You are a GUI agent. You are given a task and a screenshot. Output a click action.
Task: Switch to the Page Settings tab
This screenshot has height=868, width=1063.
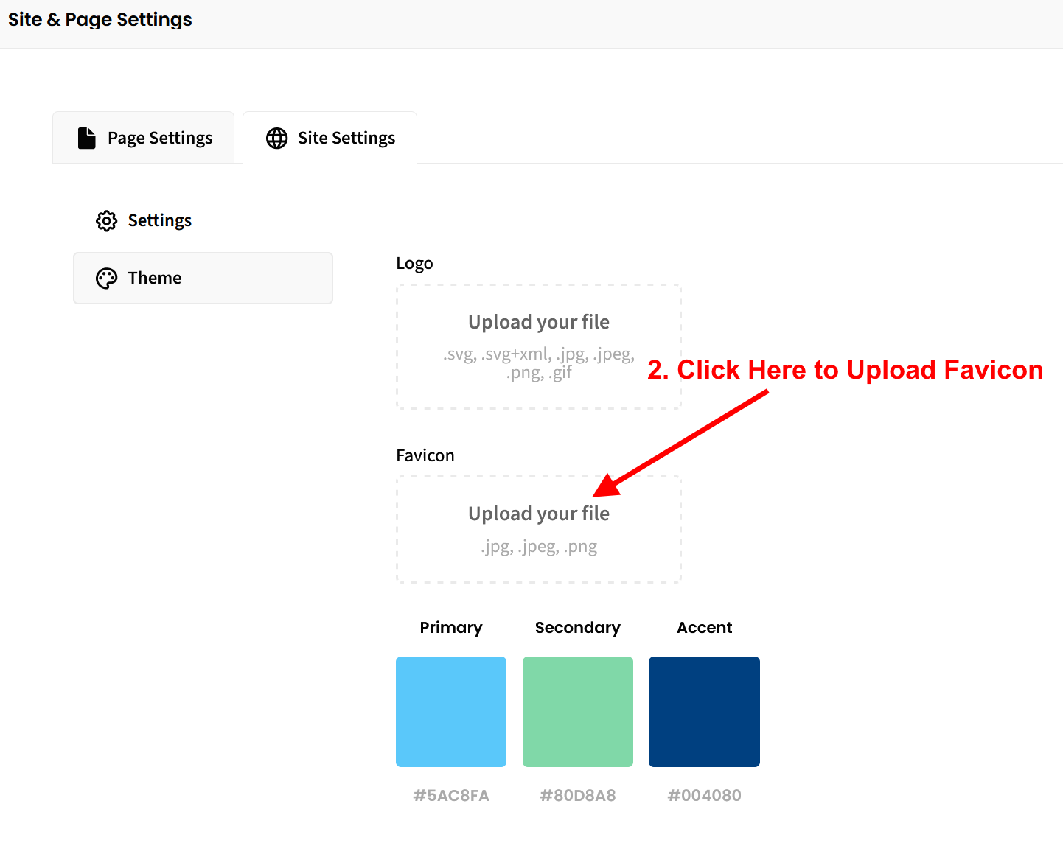pyautogui.click(x=144, y=138)
